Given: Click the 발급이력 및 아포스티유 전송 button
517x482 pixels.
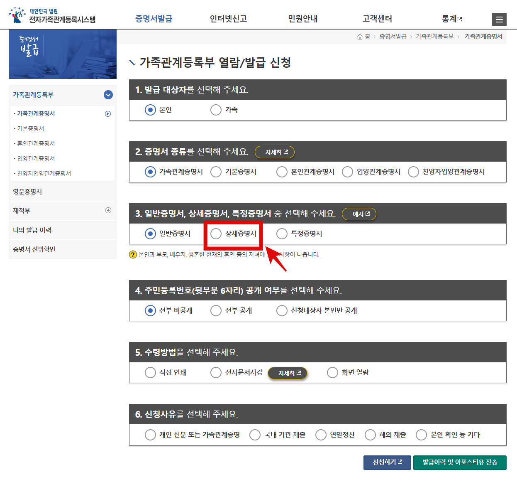Looking at the screenshot, I should pos(460,462).
